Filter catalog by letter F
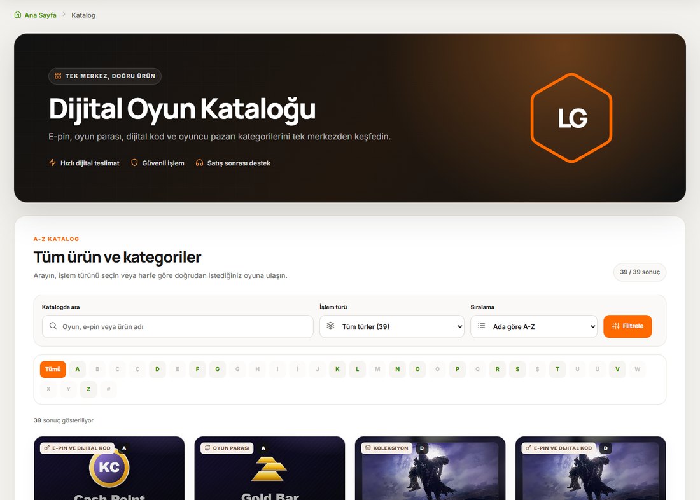The height and width of the screenshot is (500, 700). point(197,369)
